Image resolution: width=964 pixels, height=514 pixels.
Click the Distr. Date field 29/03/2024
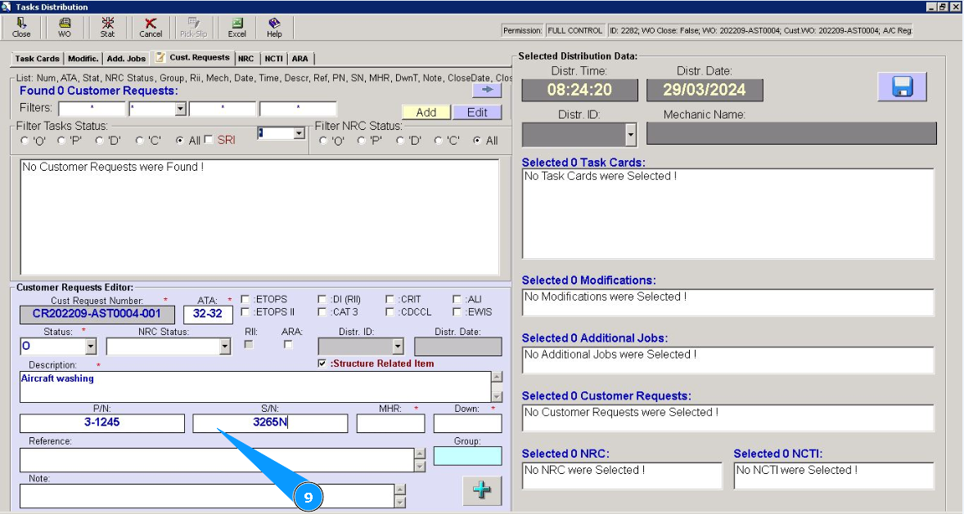tap(705, 90)
